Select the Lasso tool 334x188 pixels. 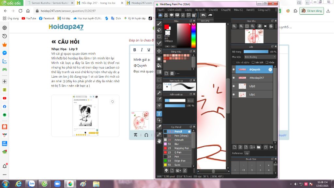point(159,86)
